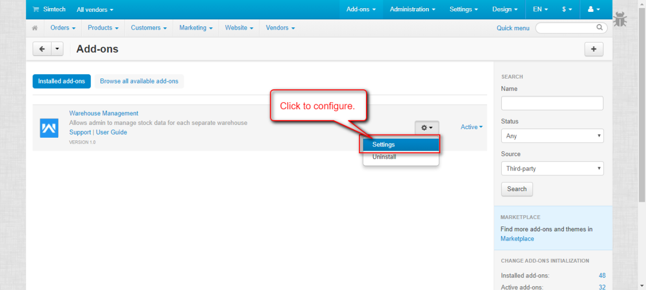Click the 'VERSION 1.0' text

pyautogui.click(x=82, y=142)
